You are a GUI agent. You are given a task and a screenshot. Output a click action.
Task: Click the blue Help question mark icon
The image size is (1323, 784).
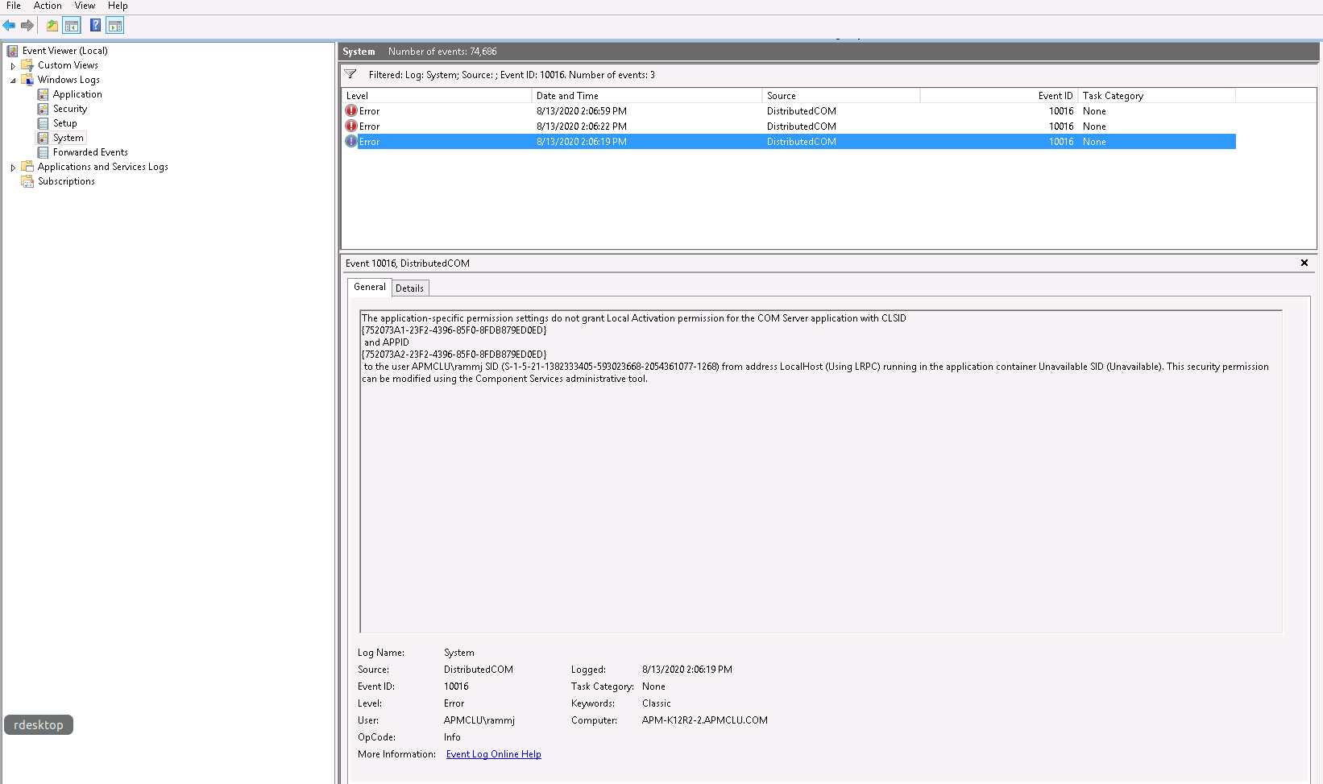(x=95, y=26)
